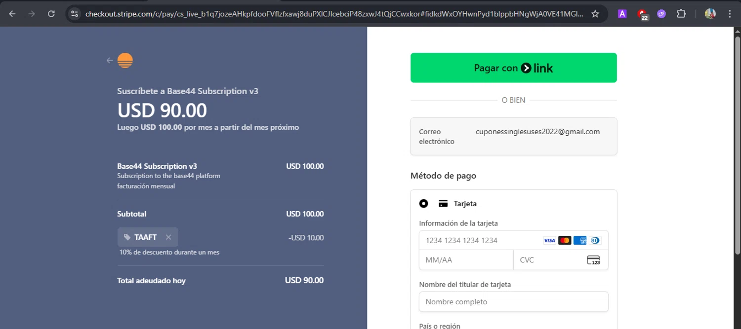Click the Subscription to the base44 platform text
741x329 pixels.
click(168, 176)
